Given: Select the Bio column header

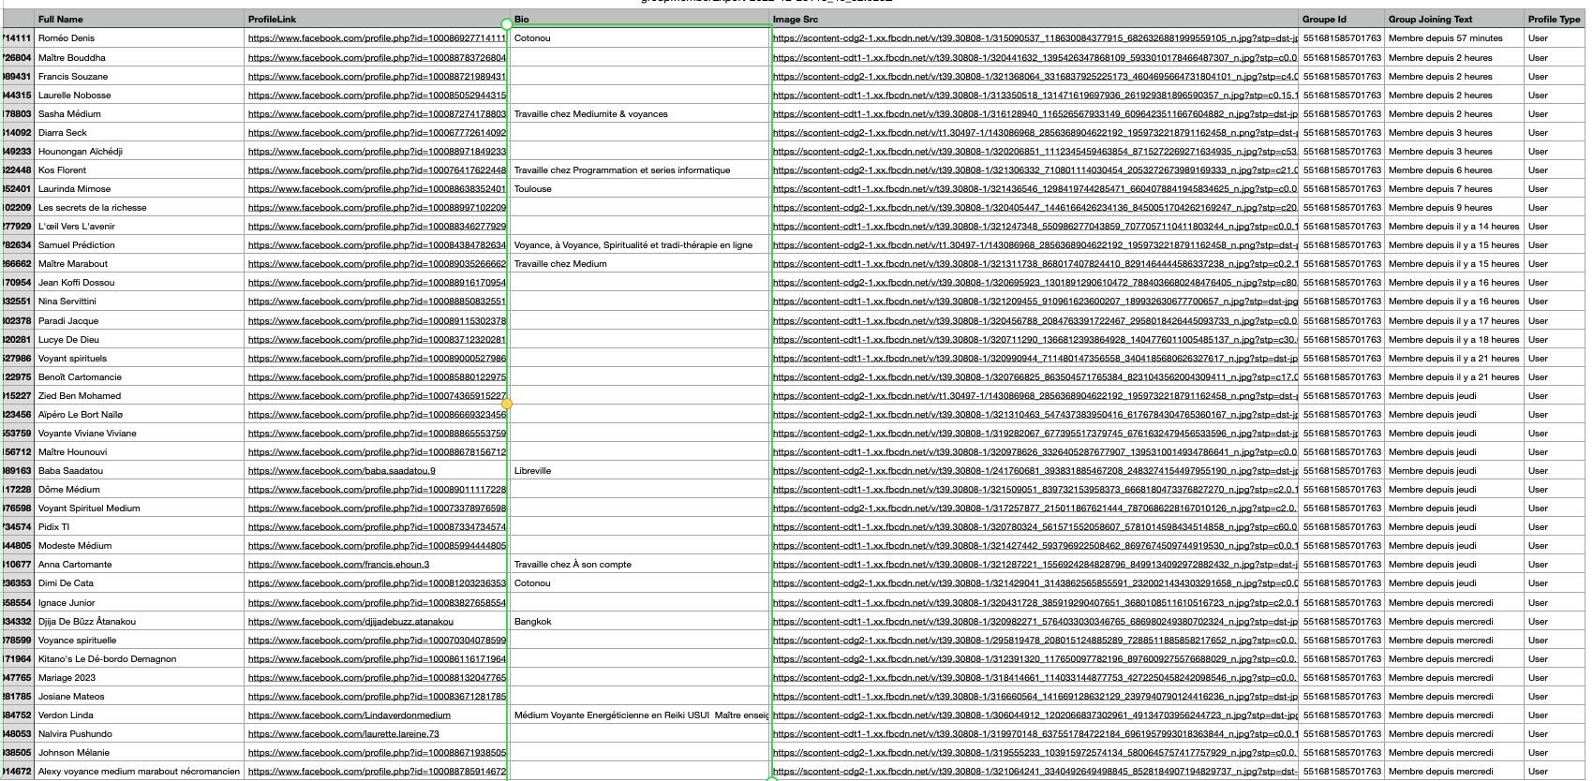Looking at the screenshot, I should coord(640,19).
